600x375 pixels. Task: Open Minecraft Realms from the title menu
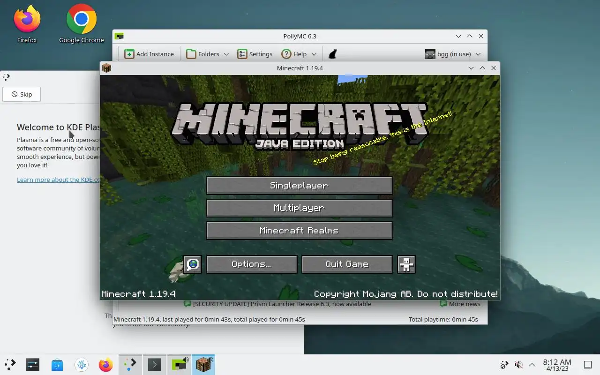coord(299,231)
